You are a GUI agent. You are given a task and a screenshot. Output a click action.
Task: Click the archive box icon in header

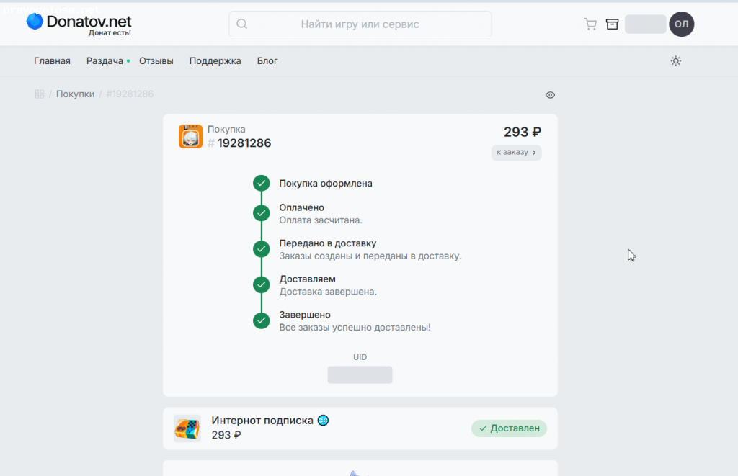[612, 24]
